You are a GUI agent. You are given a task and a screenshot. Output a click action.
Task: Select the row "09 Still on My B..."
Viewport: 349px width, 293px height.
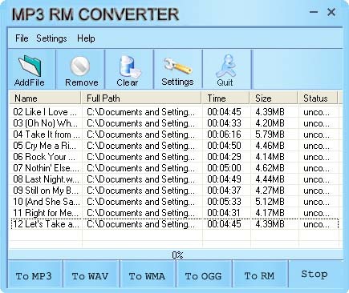pyautogui.click(x=175, y=191)
